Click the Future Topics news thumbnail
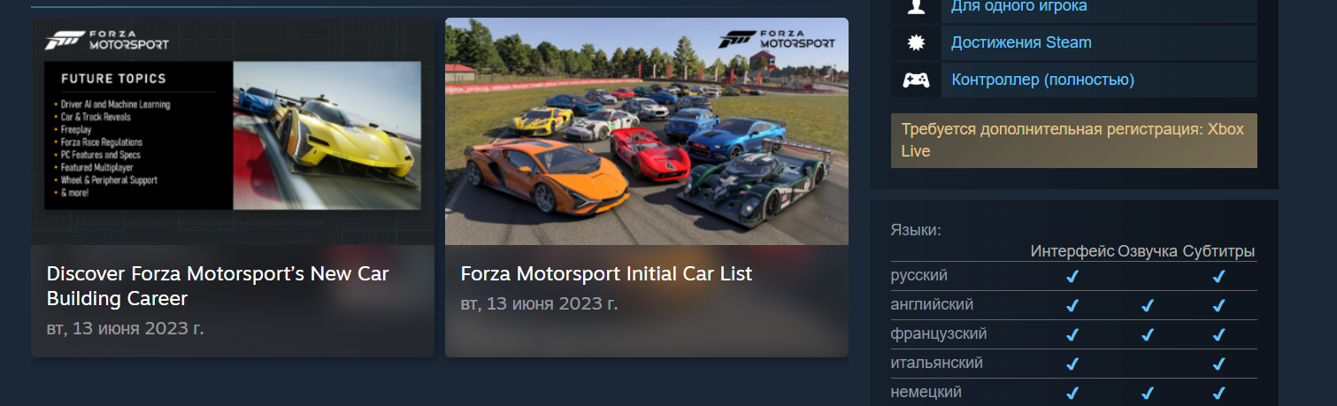The width and height of the screenshot is (1337, 406). pos(233,131)
